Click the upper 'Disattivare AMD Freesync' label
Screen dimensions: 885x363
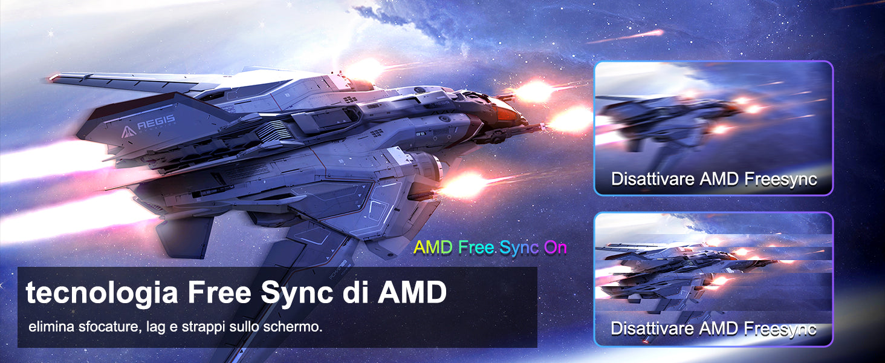(x=714, y=179)
